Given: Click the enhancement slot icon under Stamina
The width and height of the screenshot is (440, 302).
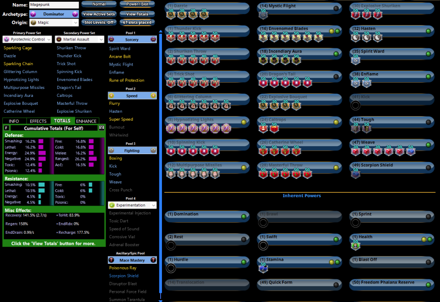Looking at the screenshot, I should click(x=263, y=269).
